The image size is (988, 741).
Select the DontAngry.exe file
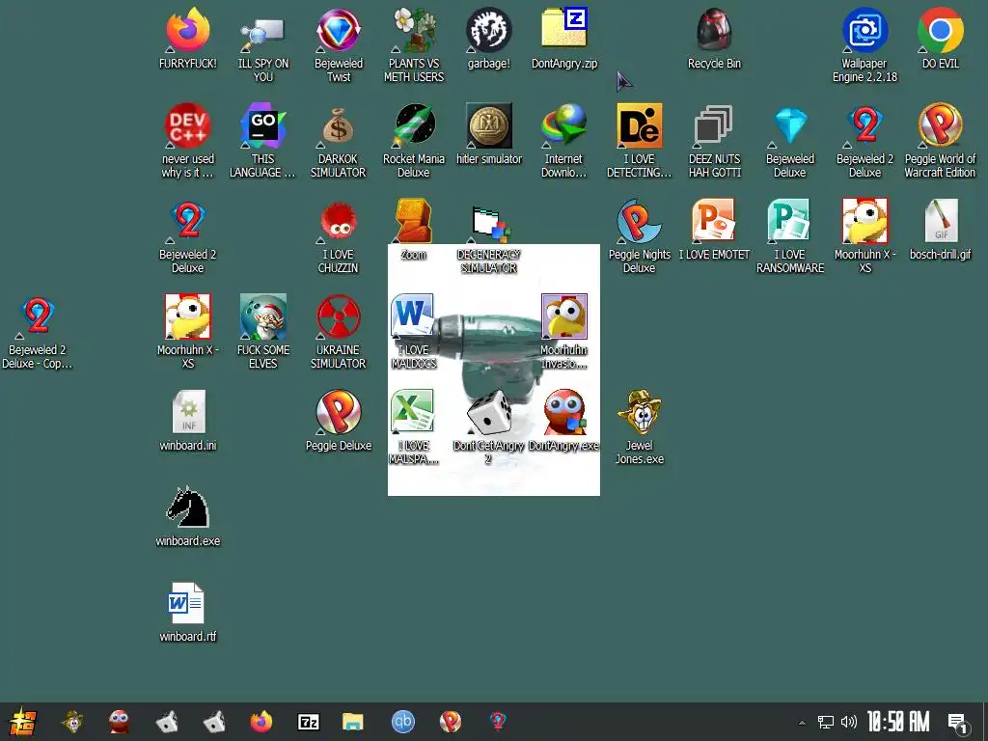pos(563,421)
